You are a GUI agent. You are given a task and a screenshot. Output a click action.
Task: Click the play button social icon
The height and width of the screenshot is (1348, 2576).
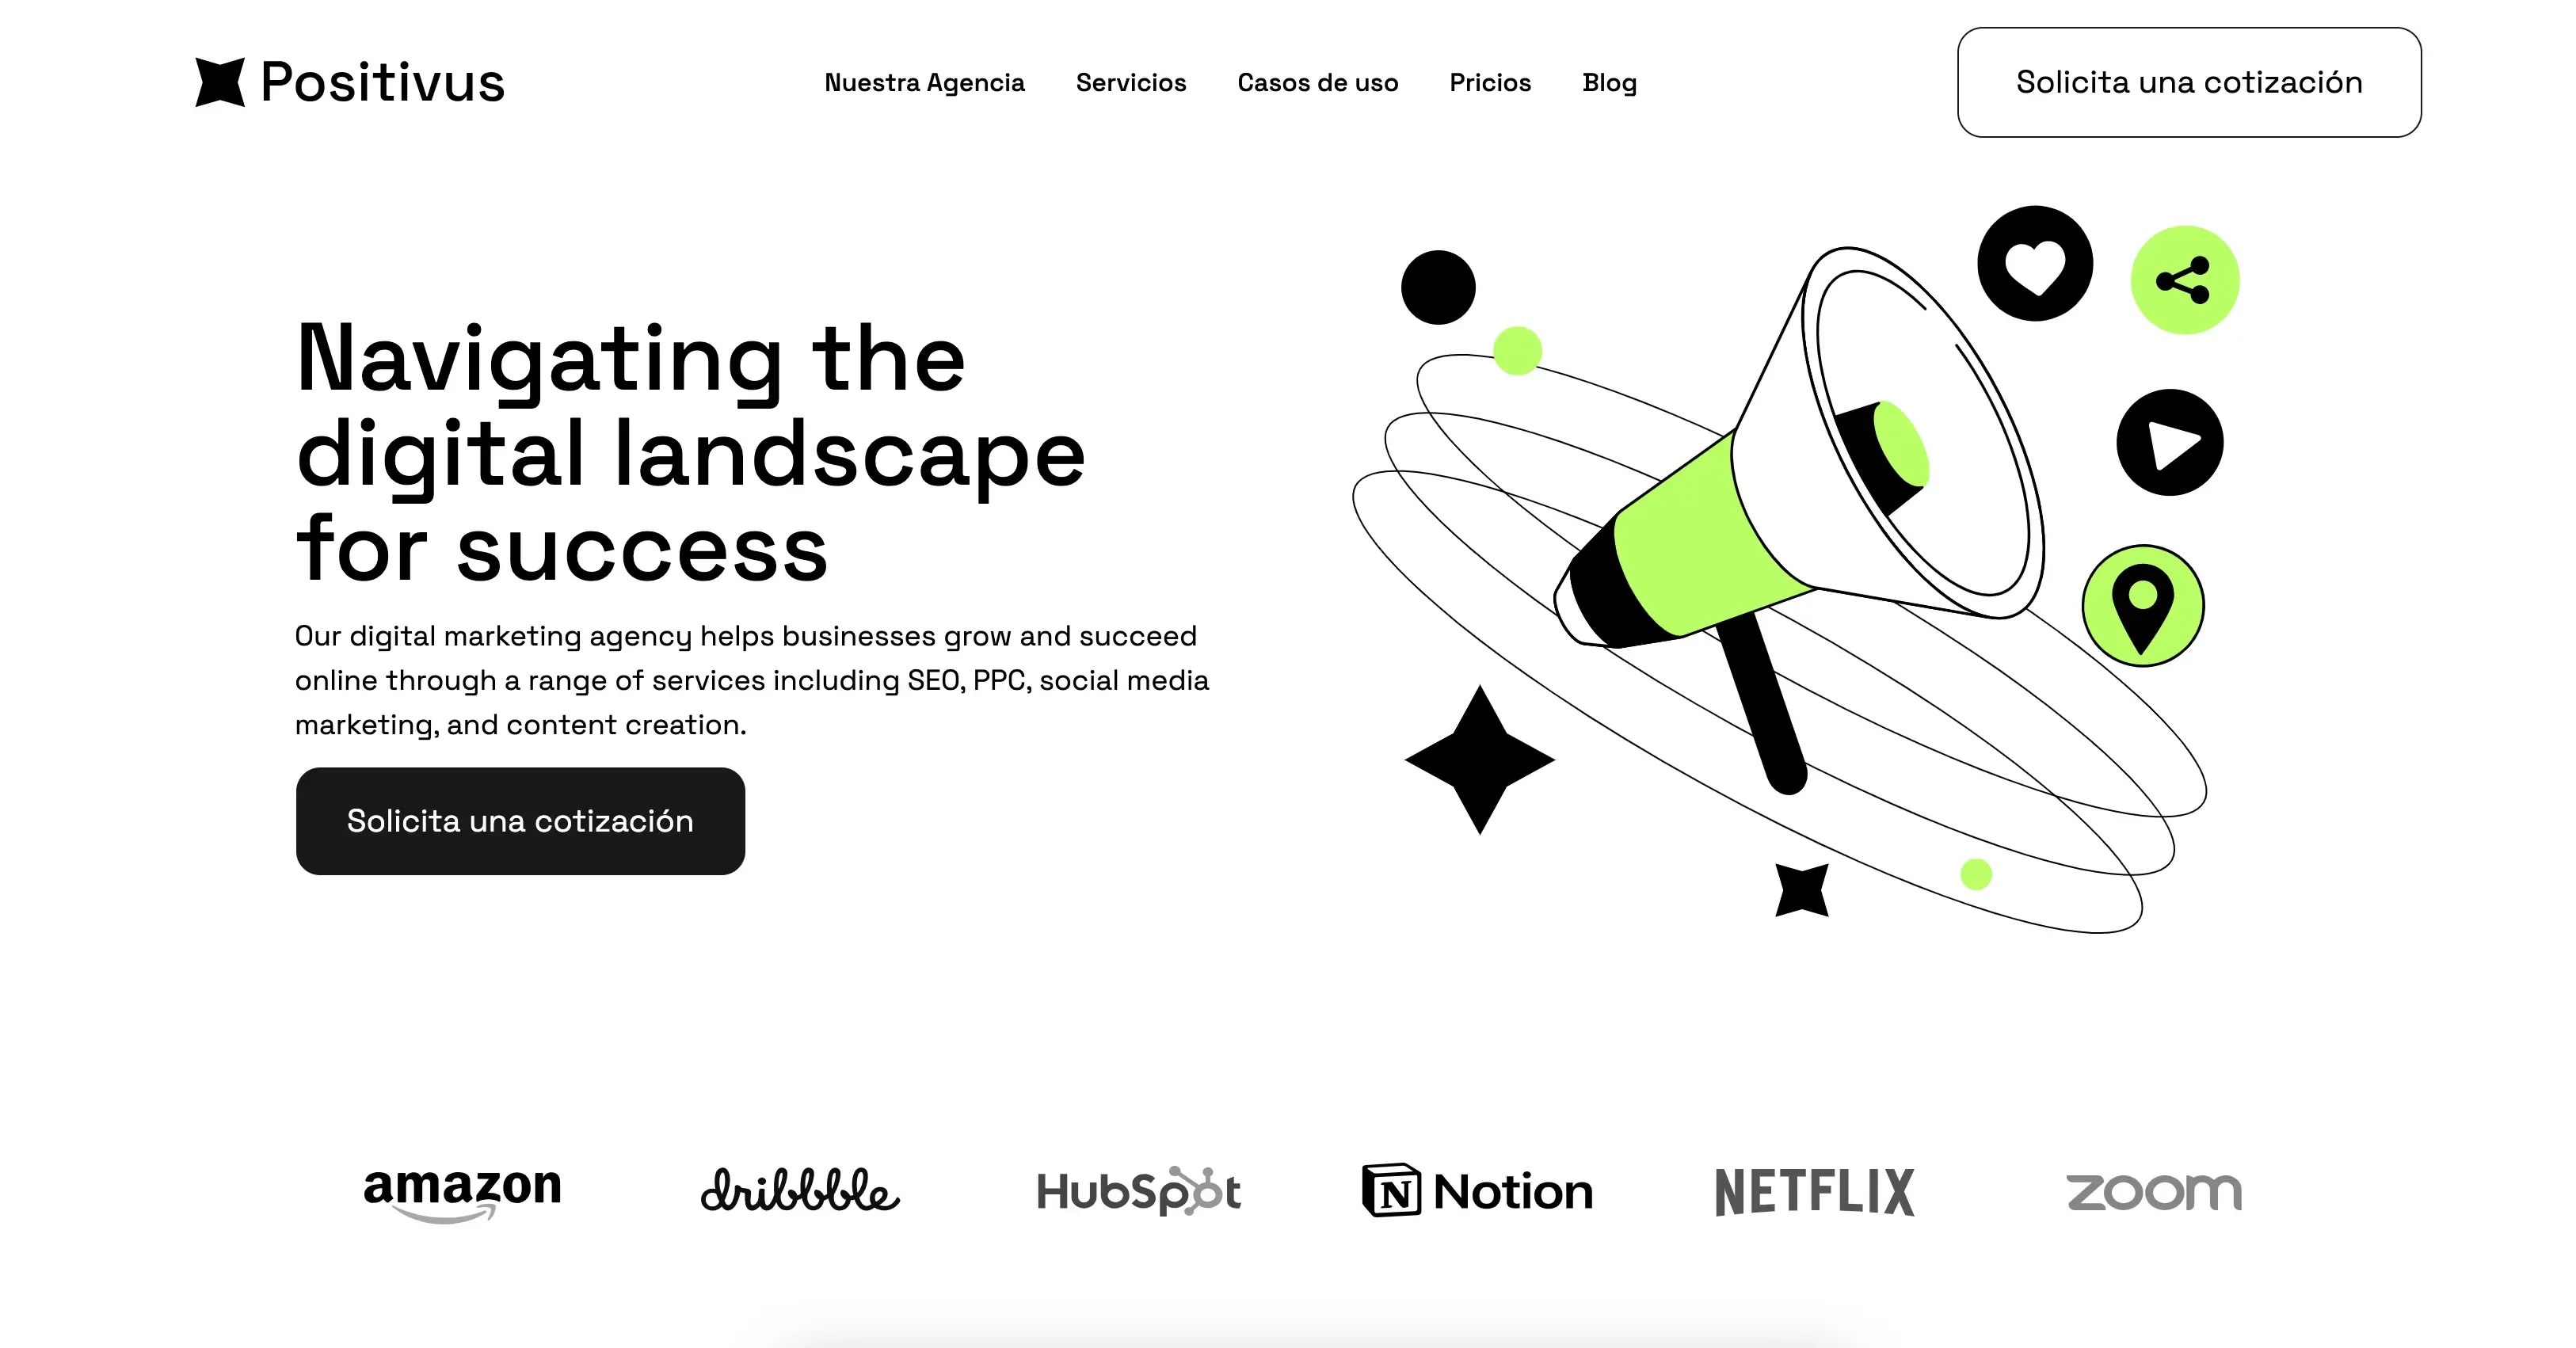pyautogui.click(x=2166, y=441)
